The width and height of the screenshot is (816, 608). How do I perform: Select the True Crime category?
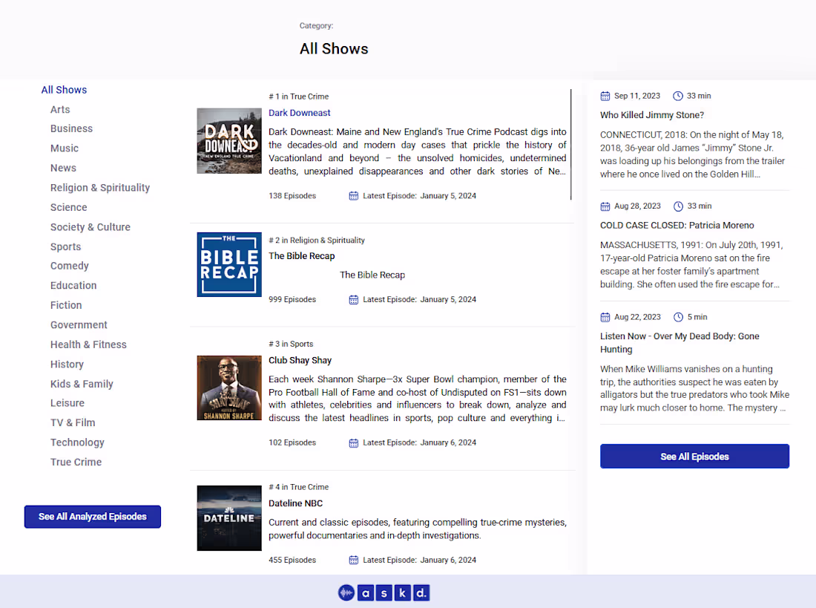click(x=76, y=461)
